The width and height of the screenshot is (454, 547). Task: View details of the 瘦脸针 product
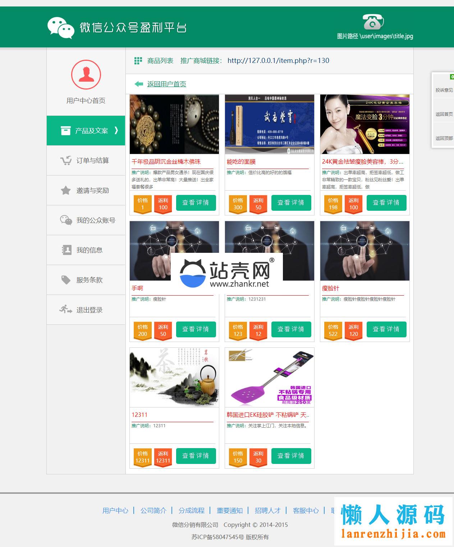coord(386,329)
